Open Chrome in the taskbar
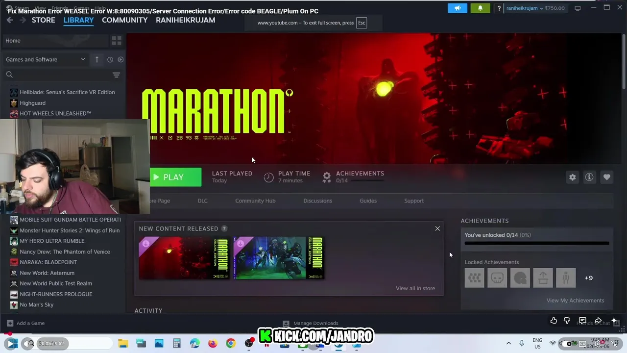Viewport: 627px width, 353px height. pos(230,343)
